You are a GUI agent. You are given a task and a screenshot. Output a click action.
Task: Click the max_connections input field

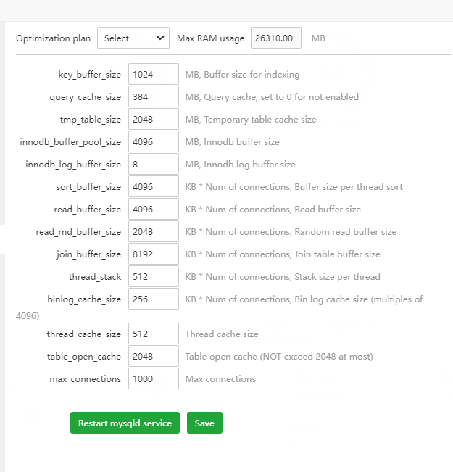coord(154,378)
